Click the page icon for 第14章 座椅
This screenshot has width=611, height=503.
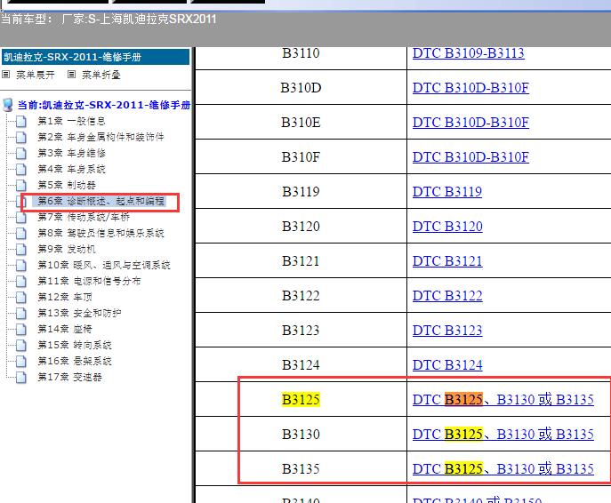21,329
